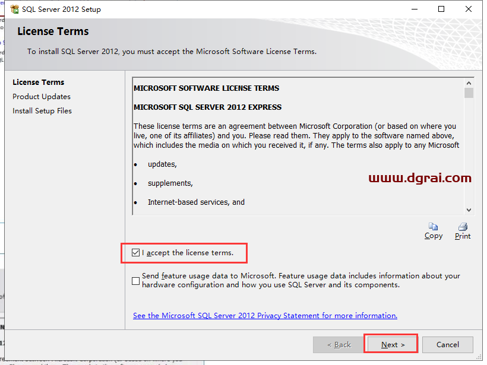This screenshot has height=365, width=487.
Task: Click the SQL Server Setup title icon
Action: (x=15, y=9)
